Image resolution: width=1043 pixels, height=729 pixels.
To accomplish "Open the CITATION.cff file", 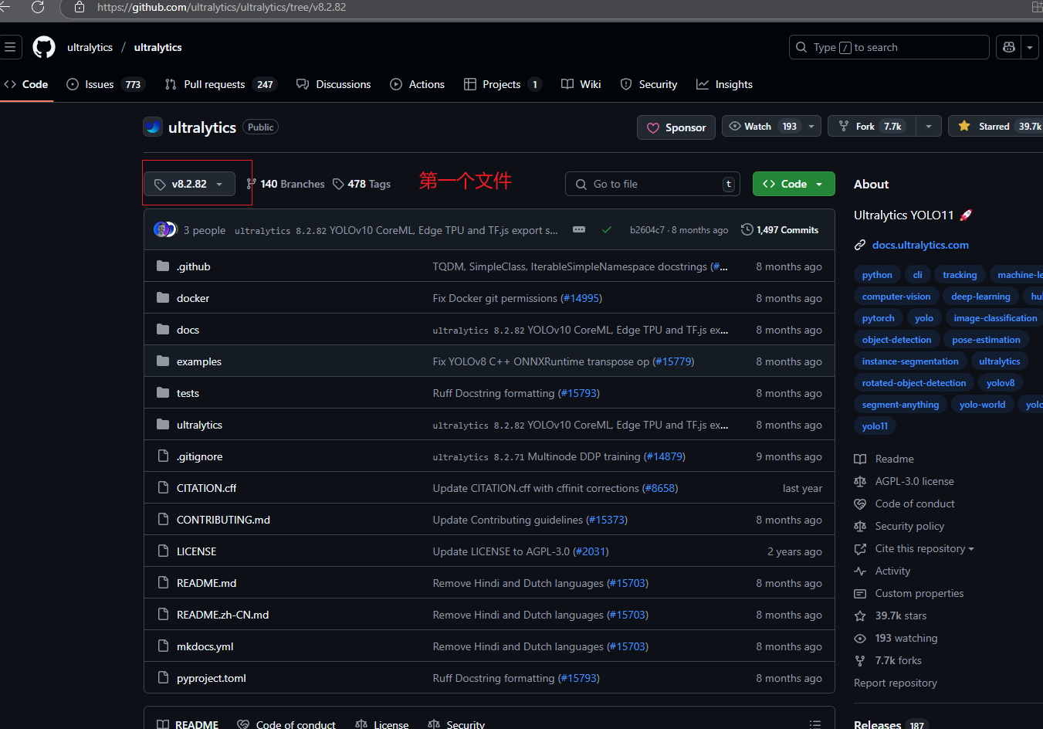I will [x=206, y=488].
